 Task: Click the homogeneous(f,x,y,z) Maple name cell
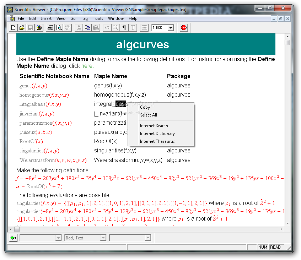[x=120, y=95]
